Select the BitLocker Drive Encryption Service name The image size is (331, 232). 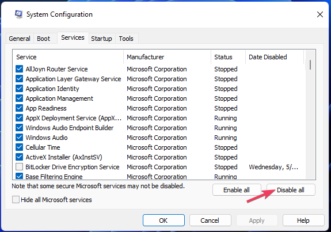pos(73,167)
